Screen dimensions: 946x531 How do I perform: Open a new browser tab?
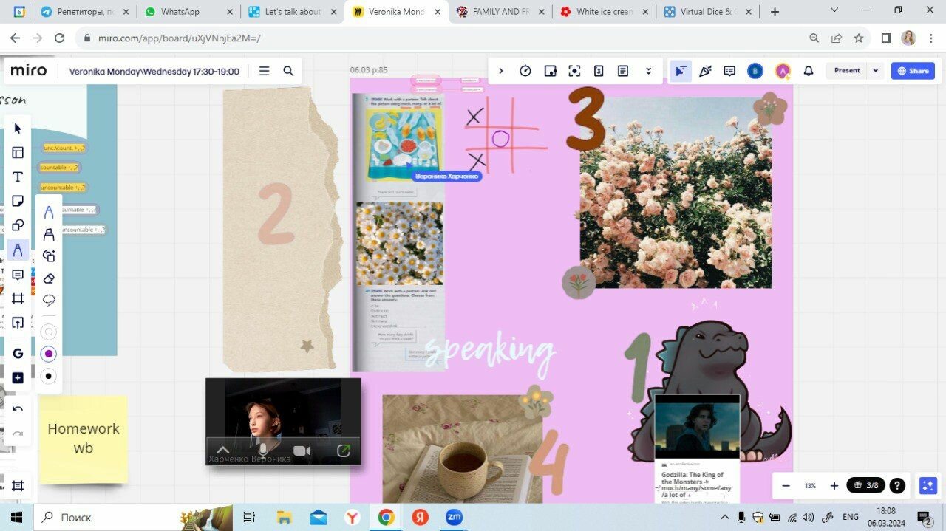(x=775, y=12)
